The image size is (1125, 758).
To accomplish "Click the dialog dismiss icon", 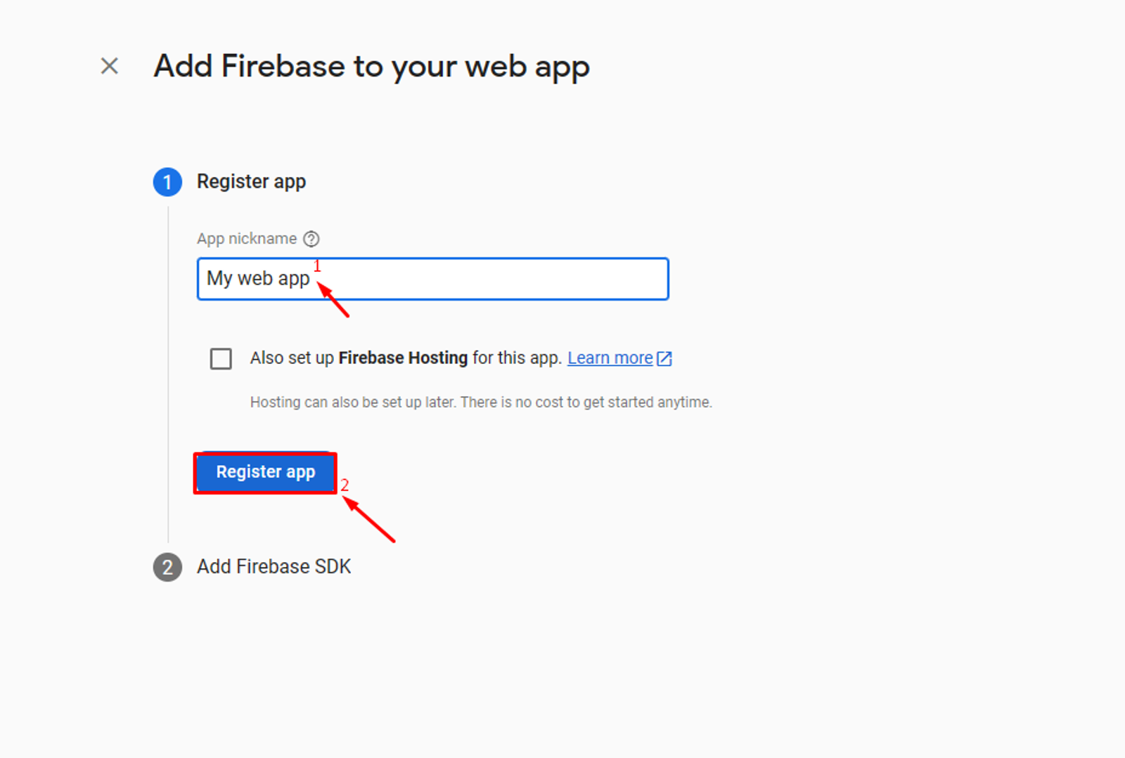I will coord(110,65).
